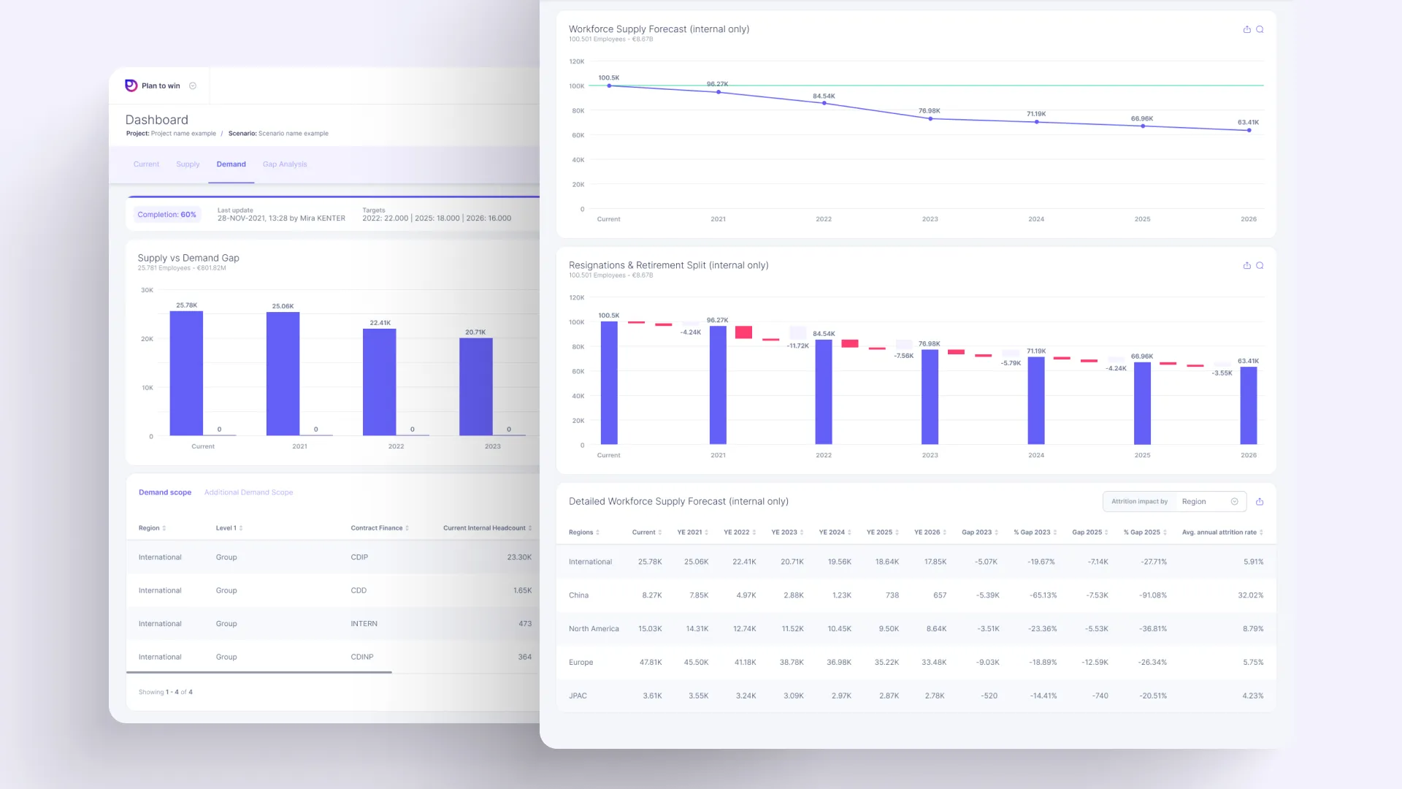The height and width of the screenshot is (789, 1402).
Task: Click the North America row in forecast table
Action: 916,629
